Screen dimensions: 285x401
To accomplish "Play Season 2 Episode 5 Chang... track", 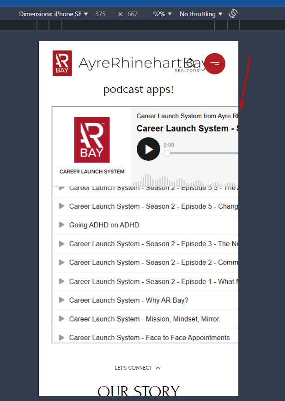I will coord(61,206).
